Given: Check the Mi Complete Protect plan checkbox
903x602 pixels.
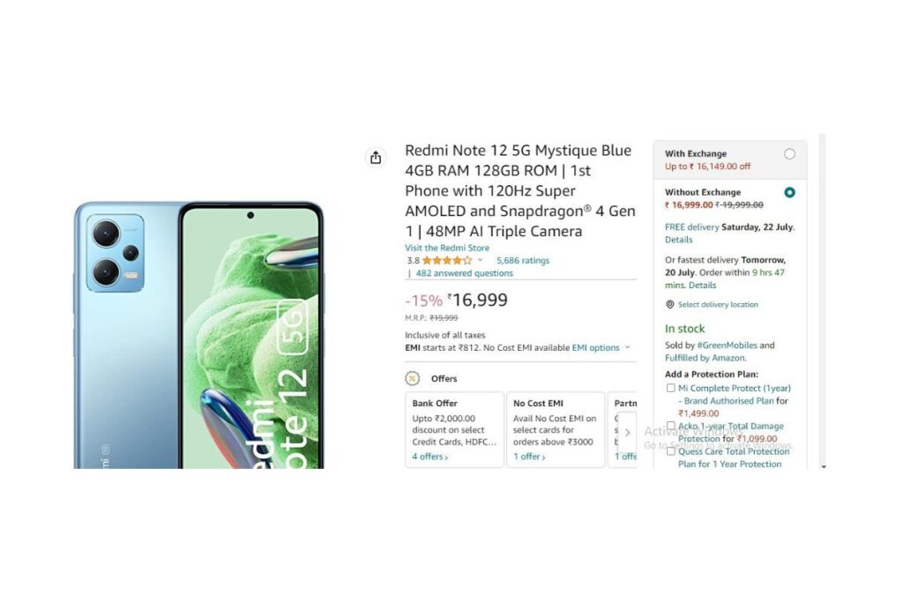Looking at the screenshot, I should (x=670, y=388).
